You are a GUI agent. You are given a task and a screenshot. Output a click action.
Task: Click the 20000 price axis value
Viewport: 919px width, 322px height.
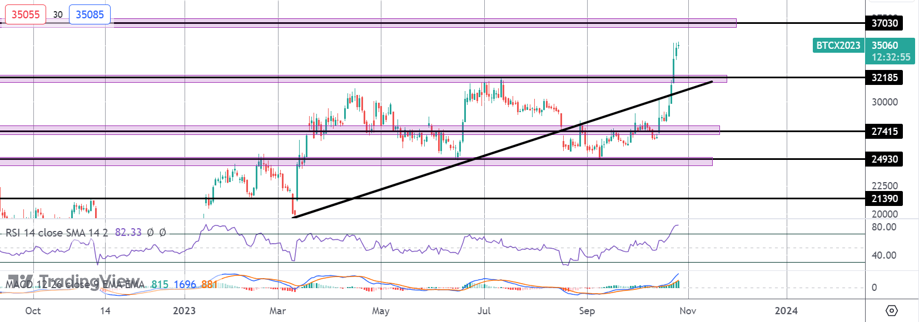click(885, 214)
